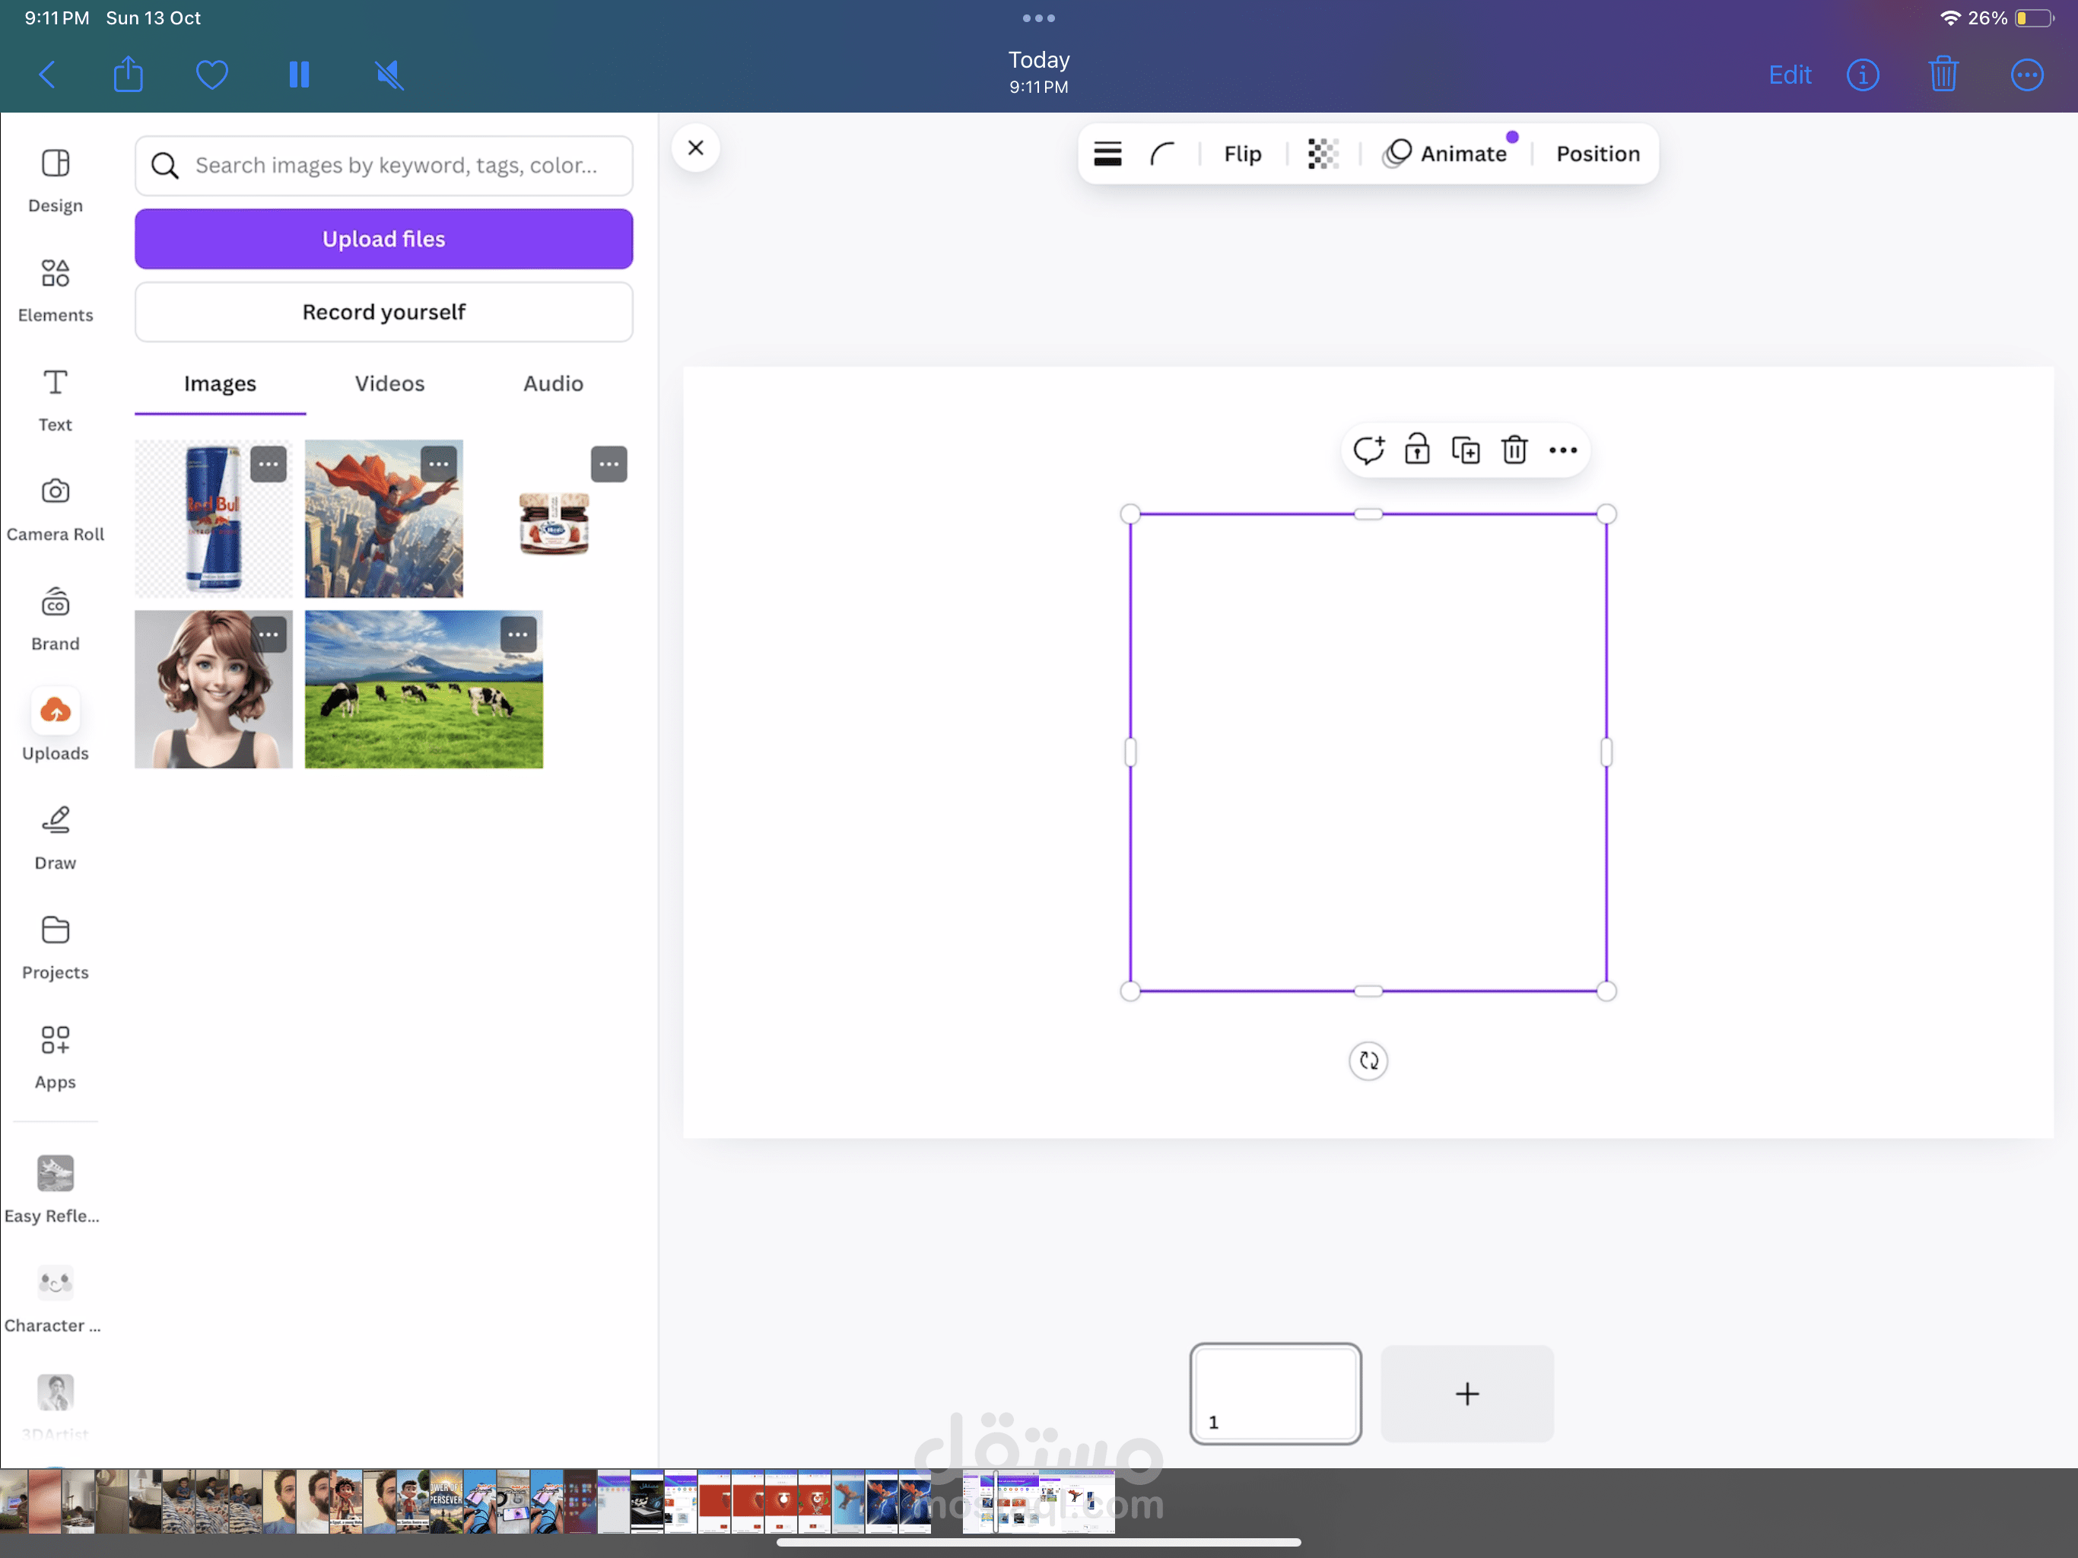Click the transparency checkerboard icon
2078x1558 pixels.
1323,153
